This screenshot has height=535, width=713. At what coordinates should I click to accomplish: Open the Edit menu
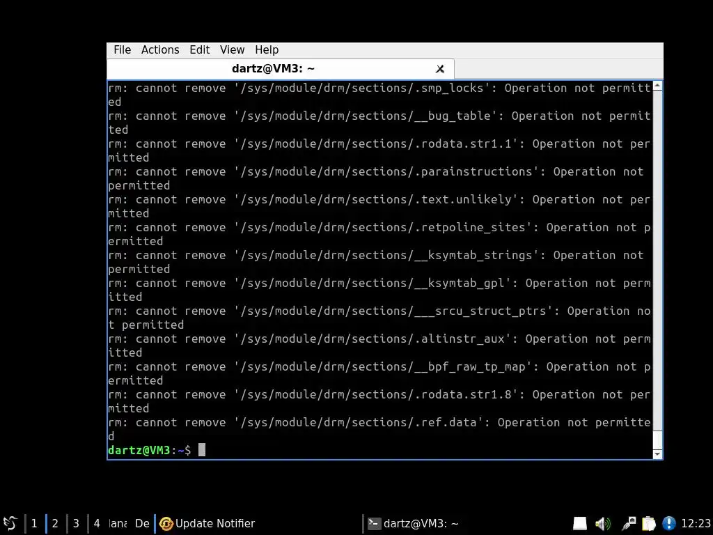pyautogui.click(x=199, y=49)
